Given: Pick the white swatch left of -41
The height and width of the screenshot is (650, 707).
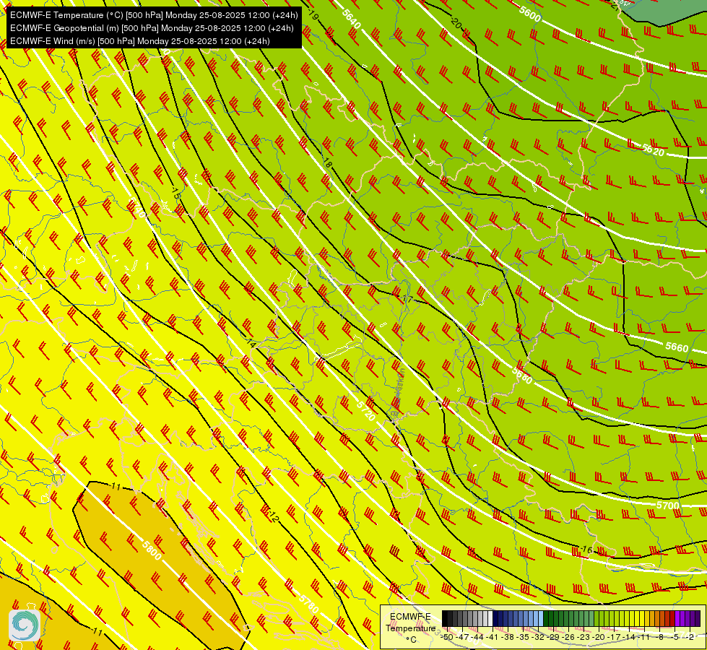Looking at the screenshot, I should (x=490, y=619).
